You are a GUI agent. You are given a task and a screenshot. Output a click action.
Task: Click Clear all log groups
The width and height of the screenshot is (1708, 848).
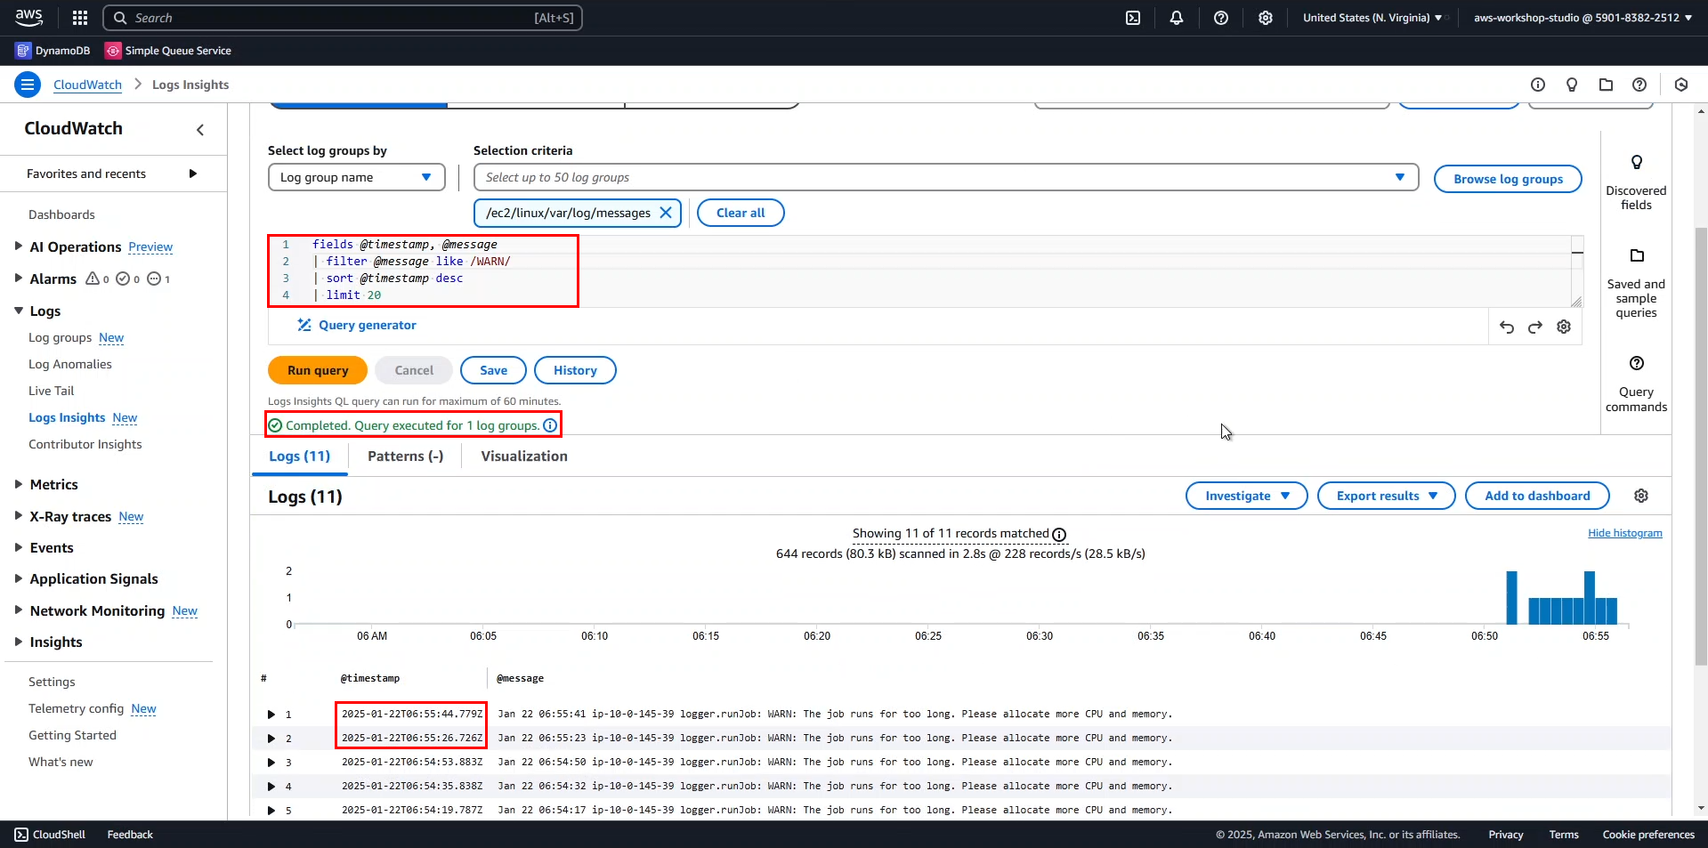click(741, 213)
